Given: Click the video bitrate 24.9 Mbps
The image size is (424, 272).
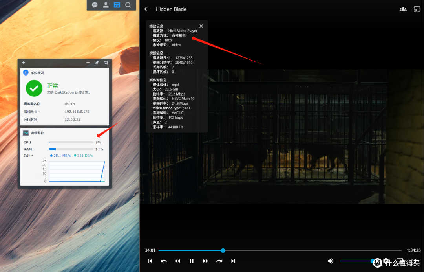Looking at the screenshot, I should (x=180, y=103).
